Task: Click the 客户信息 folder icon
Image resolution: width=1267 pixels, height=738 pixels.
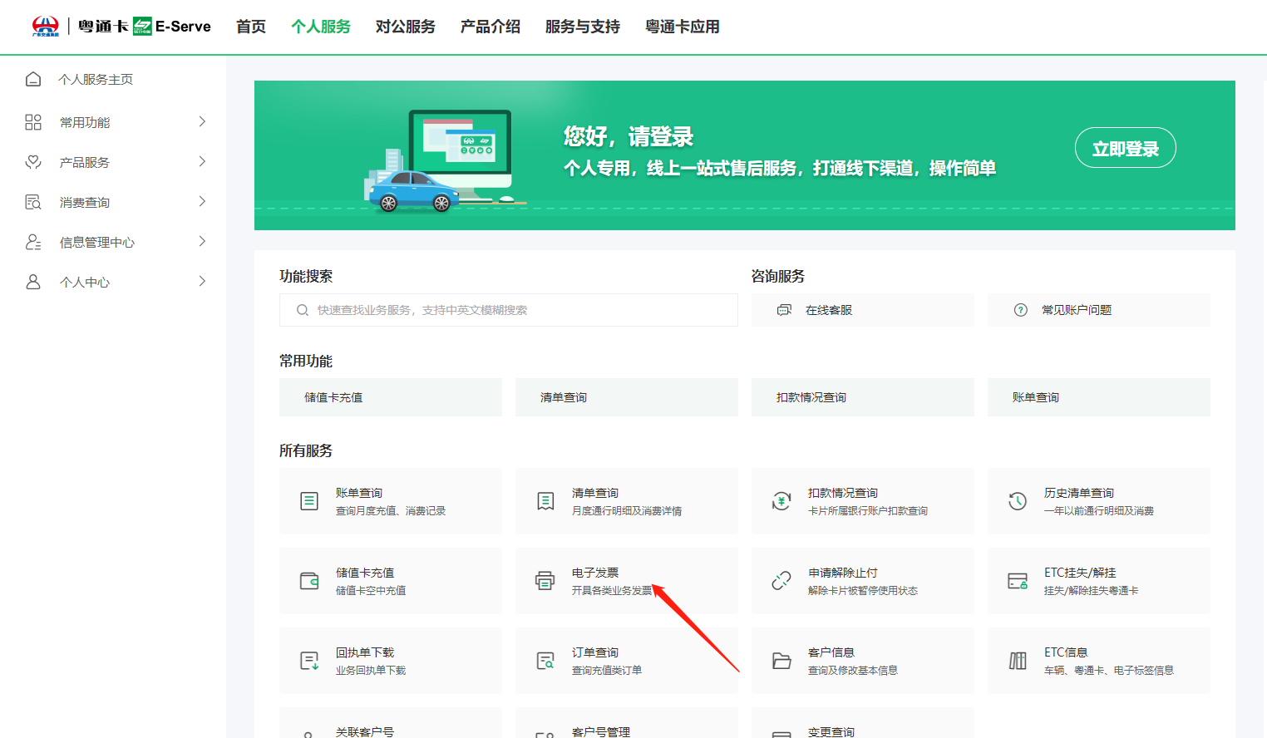Action: (781, 659)
